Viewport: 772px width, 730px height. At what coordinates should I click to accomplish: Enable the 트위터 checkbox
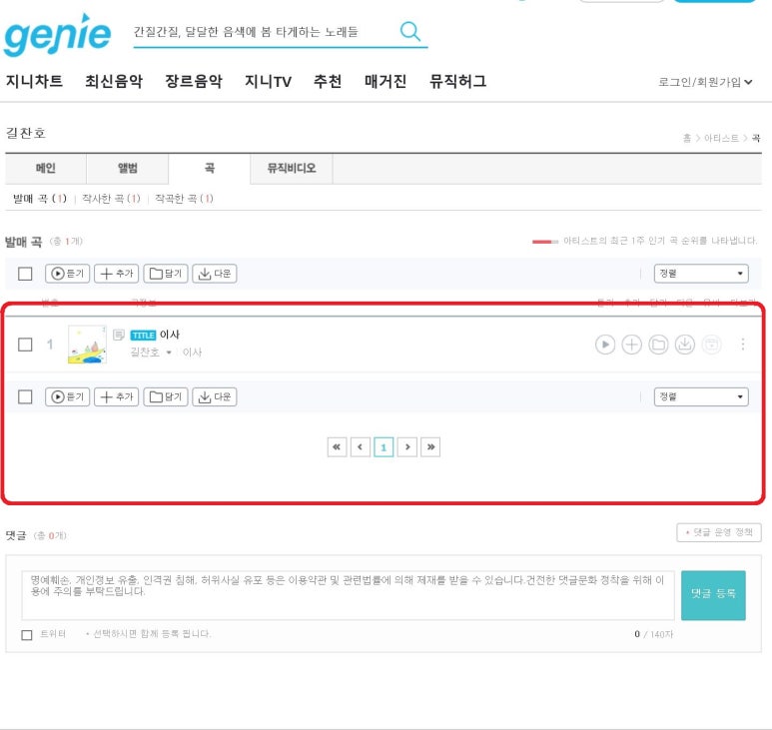[x=27, y=634]
